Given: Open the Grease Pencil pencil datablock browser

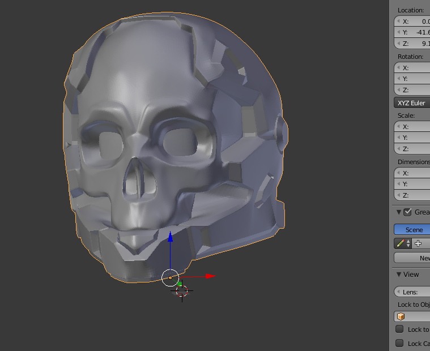Looking at the screenshot, I should pos(403,243).
